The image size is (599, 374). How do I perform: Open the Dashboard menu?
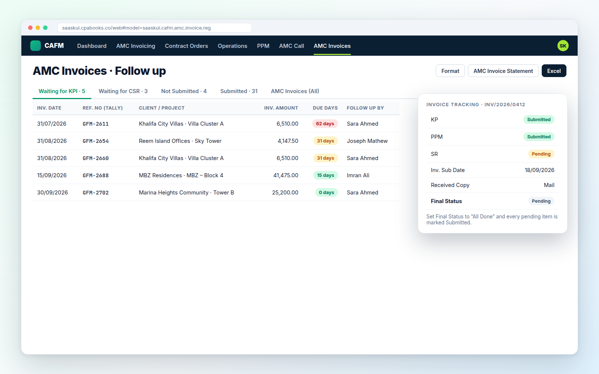(92, 46)
